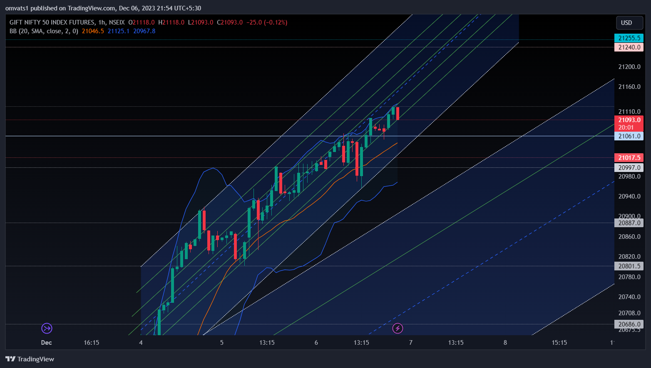Open the USD currency selector
Viewport: 651px width, 368px height.
(629, 23)
